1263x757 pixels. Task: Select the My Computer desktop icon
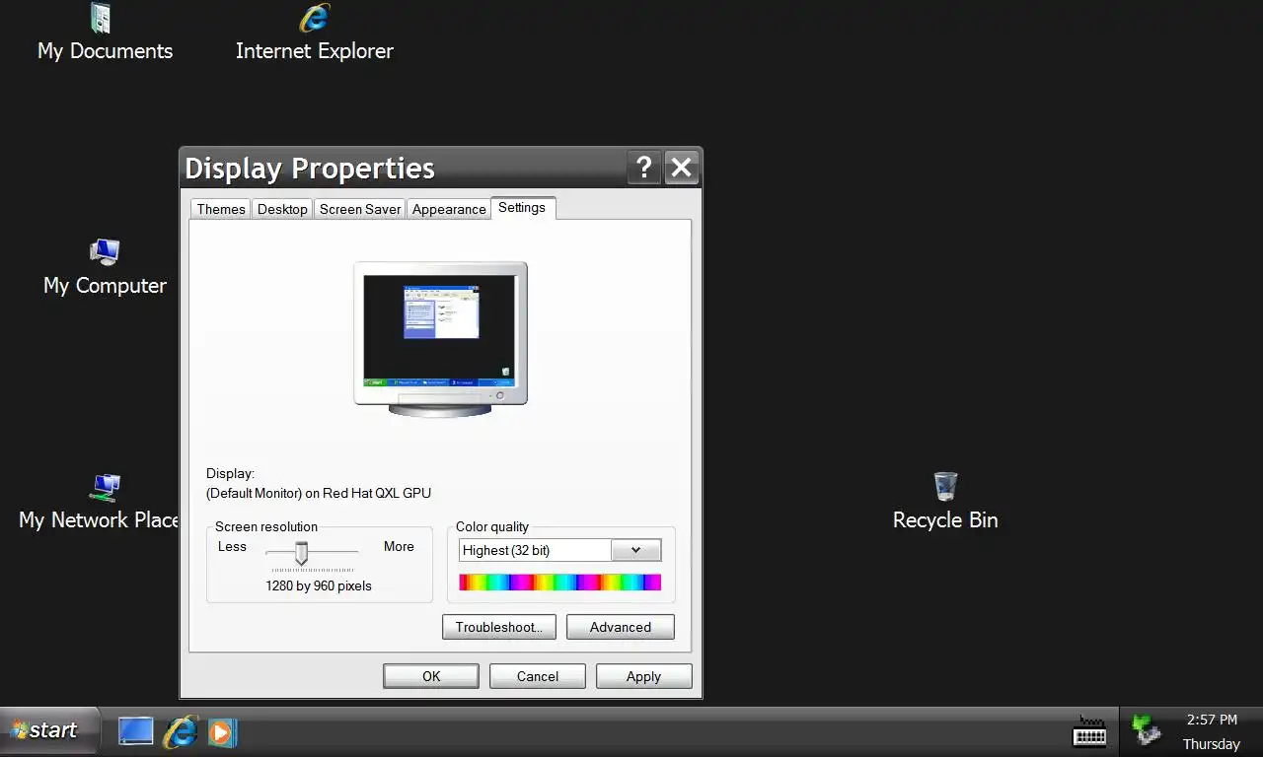tap(105, 267)
